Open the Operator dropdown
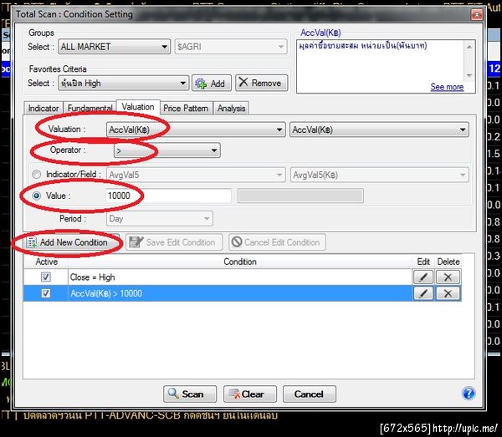Viewport: 502px width, 437px height. [x=167, y=150]
